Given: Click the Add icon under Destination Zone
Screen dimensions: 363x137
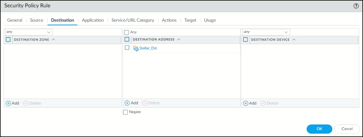Looking at the screenshot, I should (x=8, y=103).
